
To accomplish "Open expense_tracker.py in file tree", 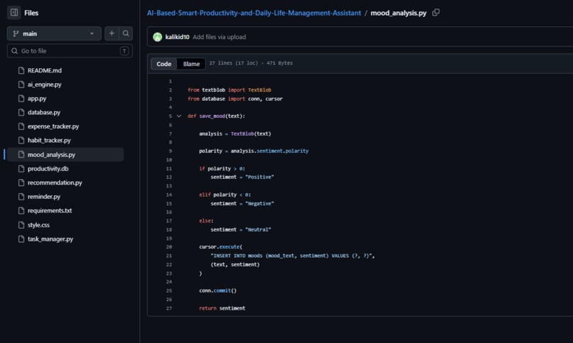I will point(53,126).
